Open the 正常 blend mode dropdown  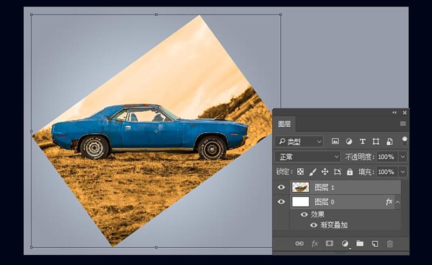coord(307,157)
